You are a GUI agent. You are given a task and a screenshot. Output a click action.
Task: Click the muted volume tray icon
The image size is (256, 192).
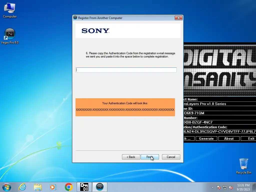[231, 187]
